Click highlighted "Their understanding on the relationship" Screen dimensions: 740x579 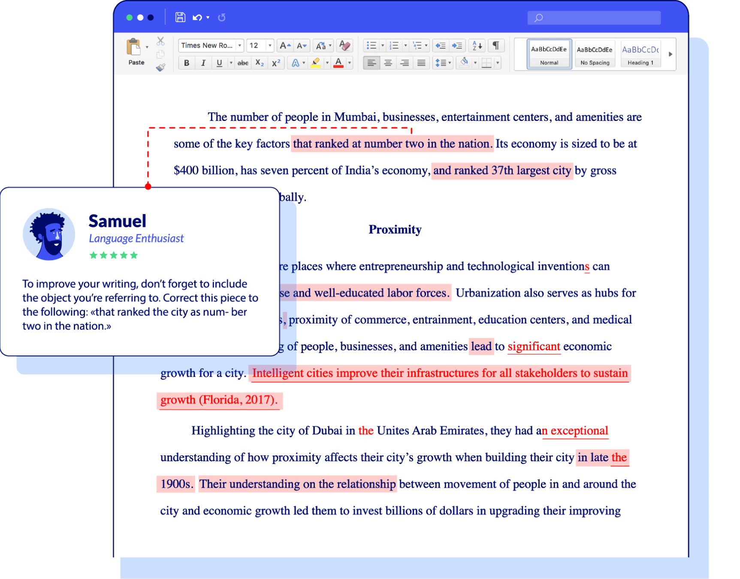pos(298,484)
